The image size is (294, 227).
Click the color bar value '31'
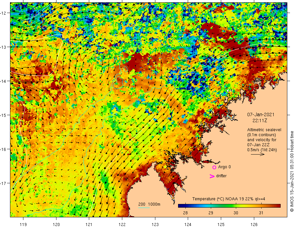[x=261, y=213]
